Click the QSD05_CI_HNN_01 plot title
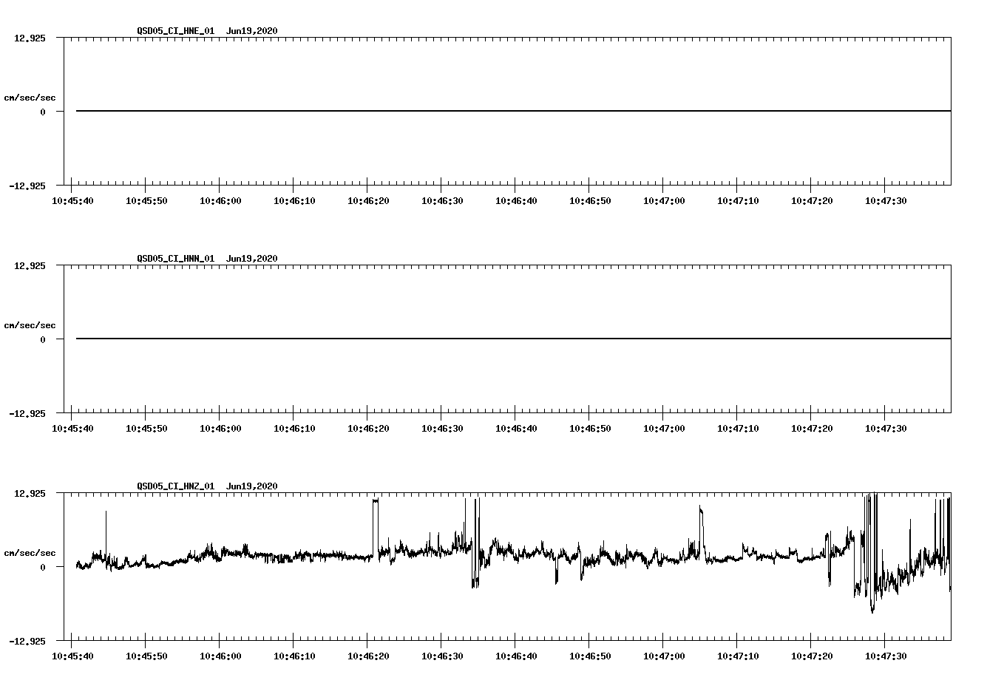Image resolution: width=1004 pixels, height=683 pixels. 176,259
